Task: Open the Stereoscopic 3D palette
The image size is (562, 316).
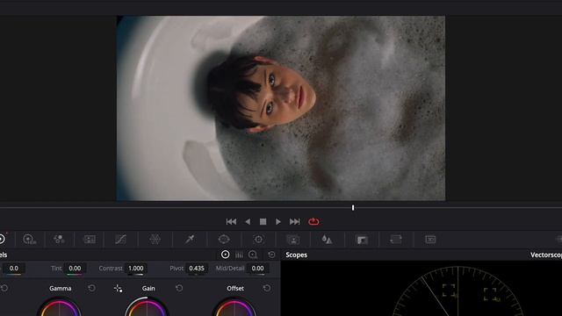Action: pos(430,240)
